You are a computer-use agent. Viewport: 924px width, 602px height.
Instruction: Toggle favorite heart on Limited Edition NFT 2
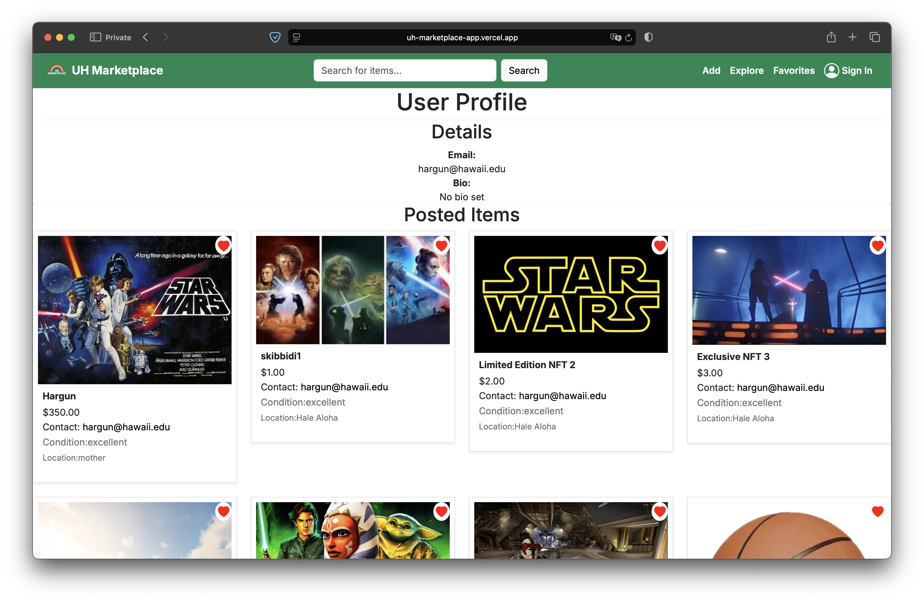660,245
